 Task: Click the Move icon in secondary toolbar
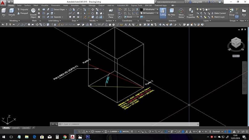point(37,25)
